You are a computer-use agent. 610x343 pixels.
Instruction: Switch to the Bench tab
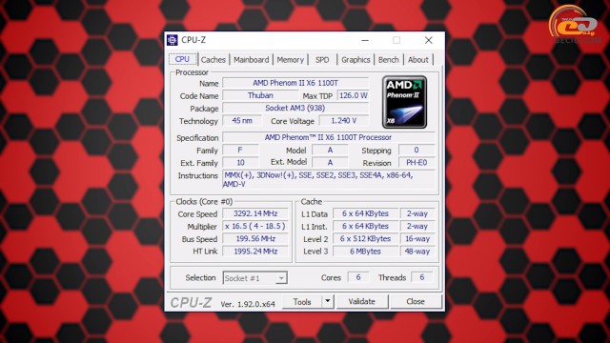pos(388,59)
